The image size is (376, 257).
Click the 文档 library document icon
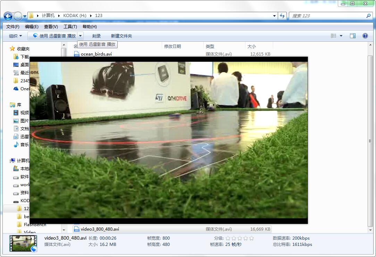(16, 128)
